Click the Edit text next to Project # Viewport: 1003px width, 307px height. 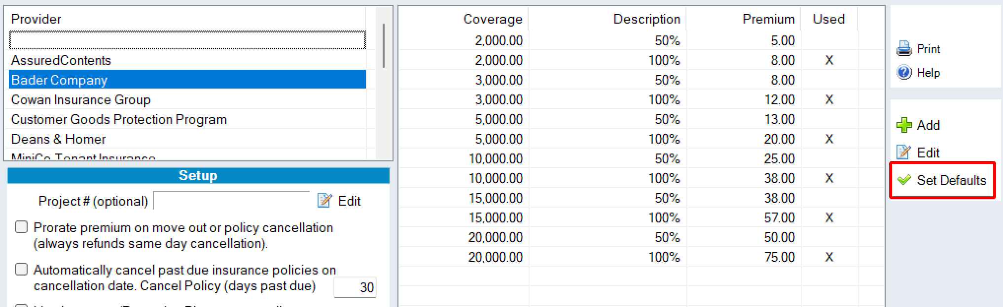[349, 201]
